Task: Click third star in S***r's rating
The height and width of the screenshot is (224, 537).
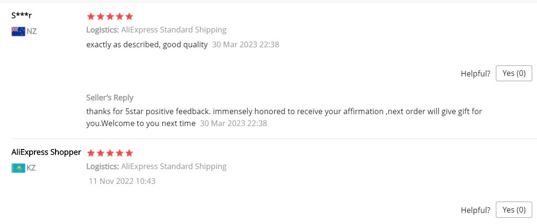Action: [x=110, y=17]
